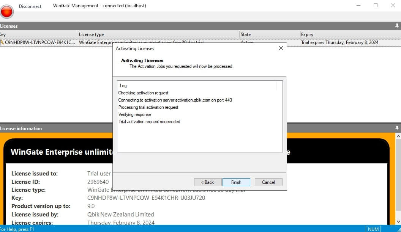
Task: Click 'Processing trial activation request' log entry
Action: point(148,107)
